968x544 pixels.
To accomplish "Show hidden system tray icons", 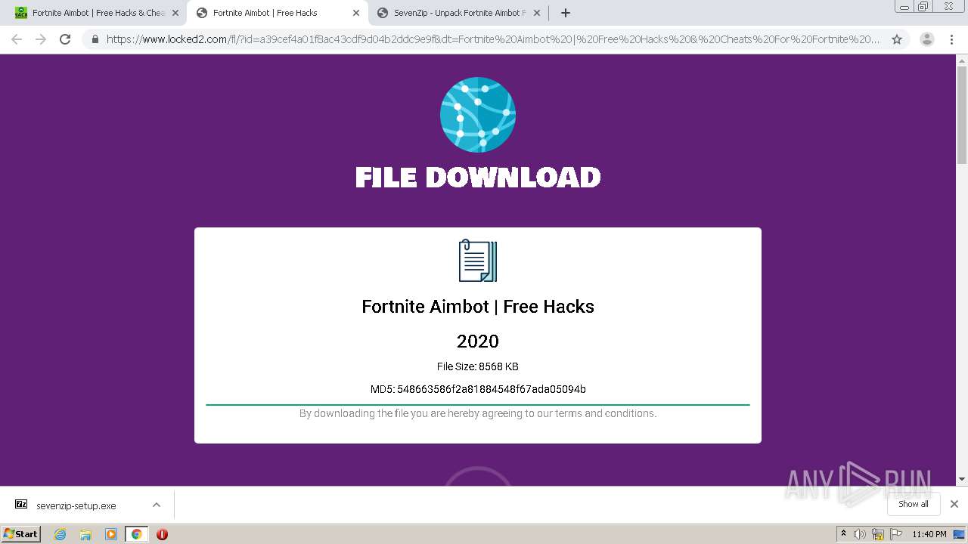I will [843, 534].
